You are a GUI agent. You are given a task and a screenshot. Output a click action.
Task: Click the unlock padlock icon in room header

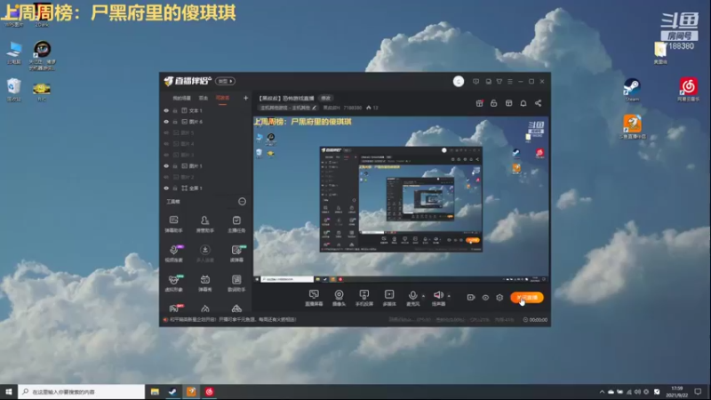[494, 103]
